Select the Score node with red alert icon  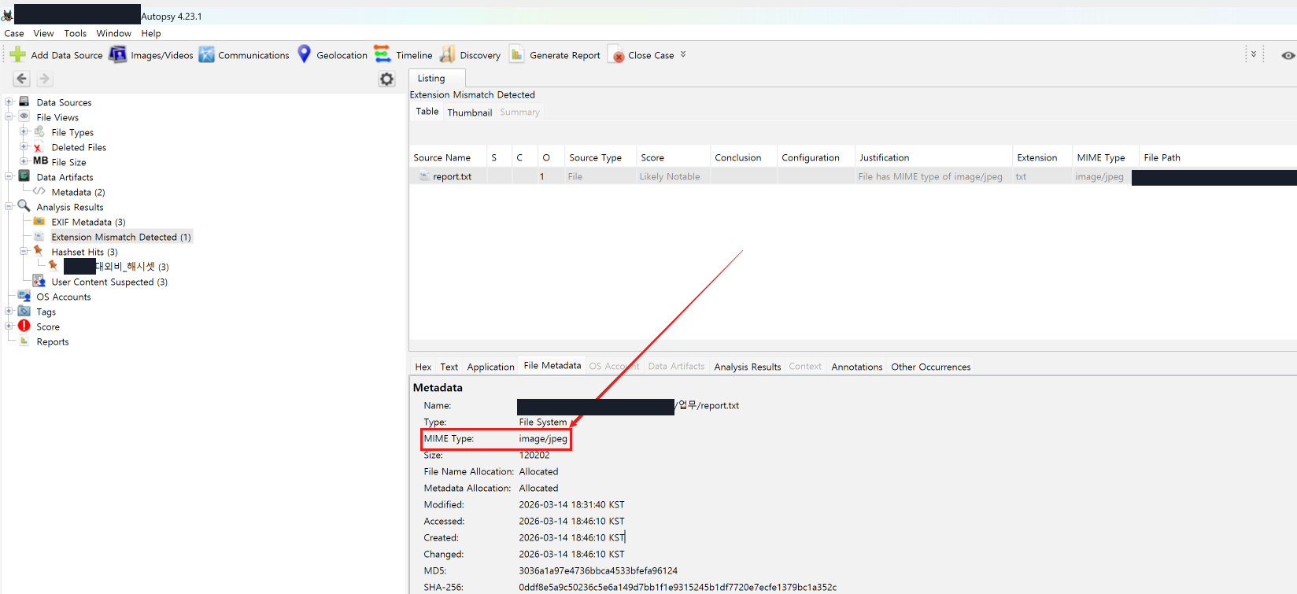(x=48, y=327)
